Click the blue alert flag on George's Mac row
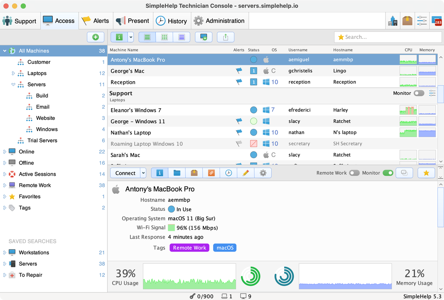Screen dimensions: 444x300 tap(239, 71)
